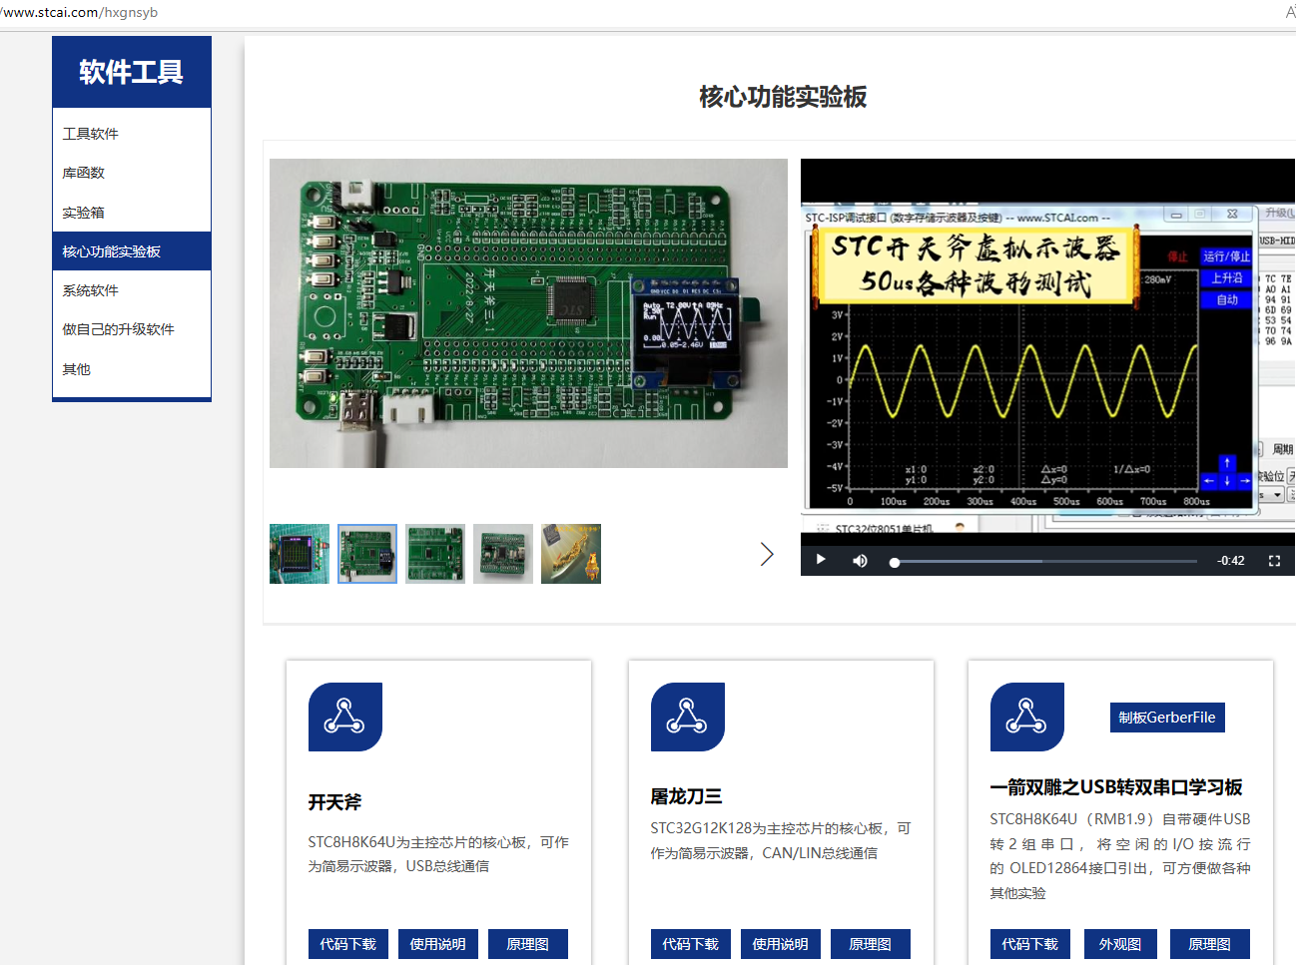Select the fourth small board thumbnail
Screen dimensions: 1296x965
(x=503, y=554)
